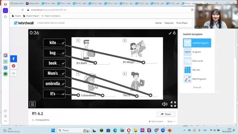This screenshot has height=134, width=238.
Task: Open author Irinapapahina's profile
Action: coord(42,120)
